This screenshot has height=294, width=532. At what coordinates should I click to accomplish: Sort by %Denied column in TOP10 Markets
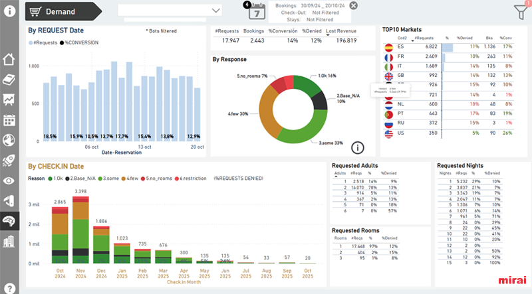[x=464, y=38]
